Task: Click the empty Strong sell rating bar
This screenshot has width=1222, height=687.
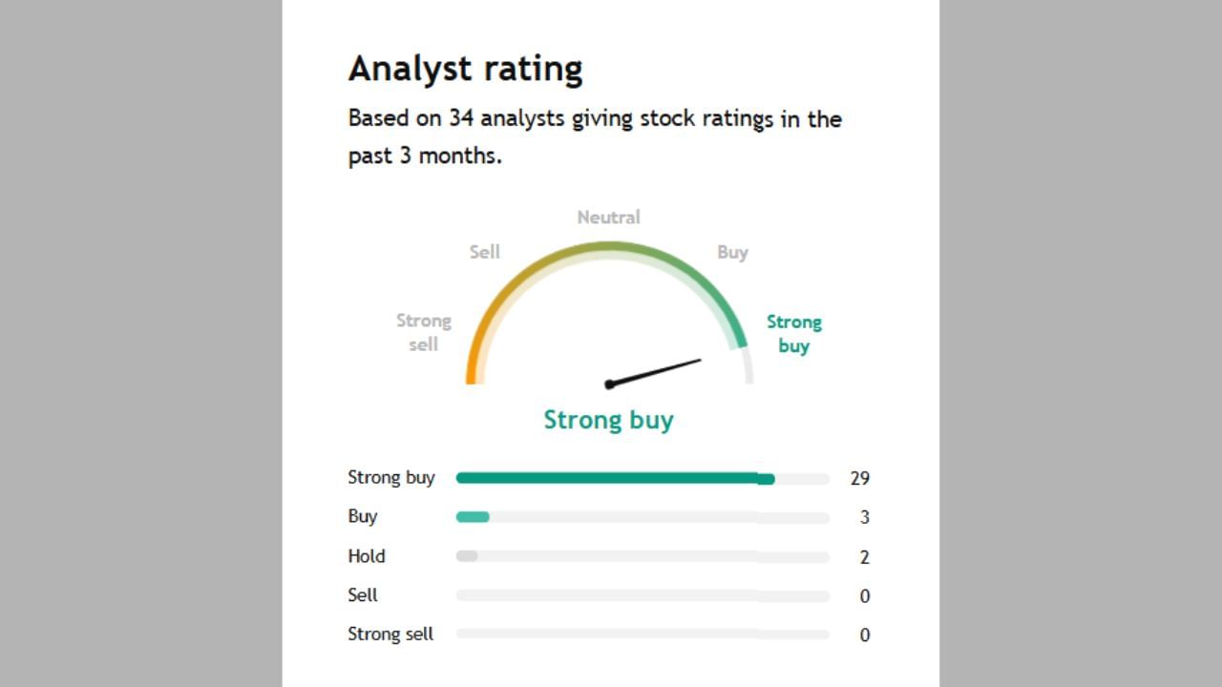Action: click(642, 634)
